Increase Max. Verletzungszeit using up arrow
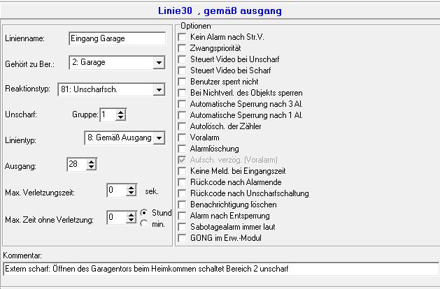Image resolution: width=440 pixels, height=289 pixels. 131,186
